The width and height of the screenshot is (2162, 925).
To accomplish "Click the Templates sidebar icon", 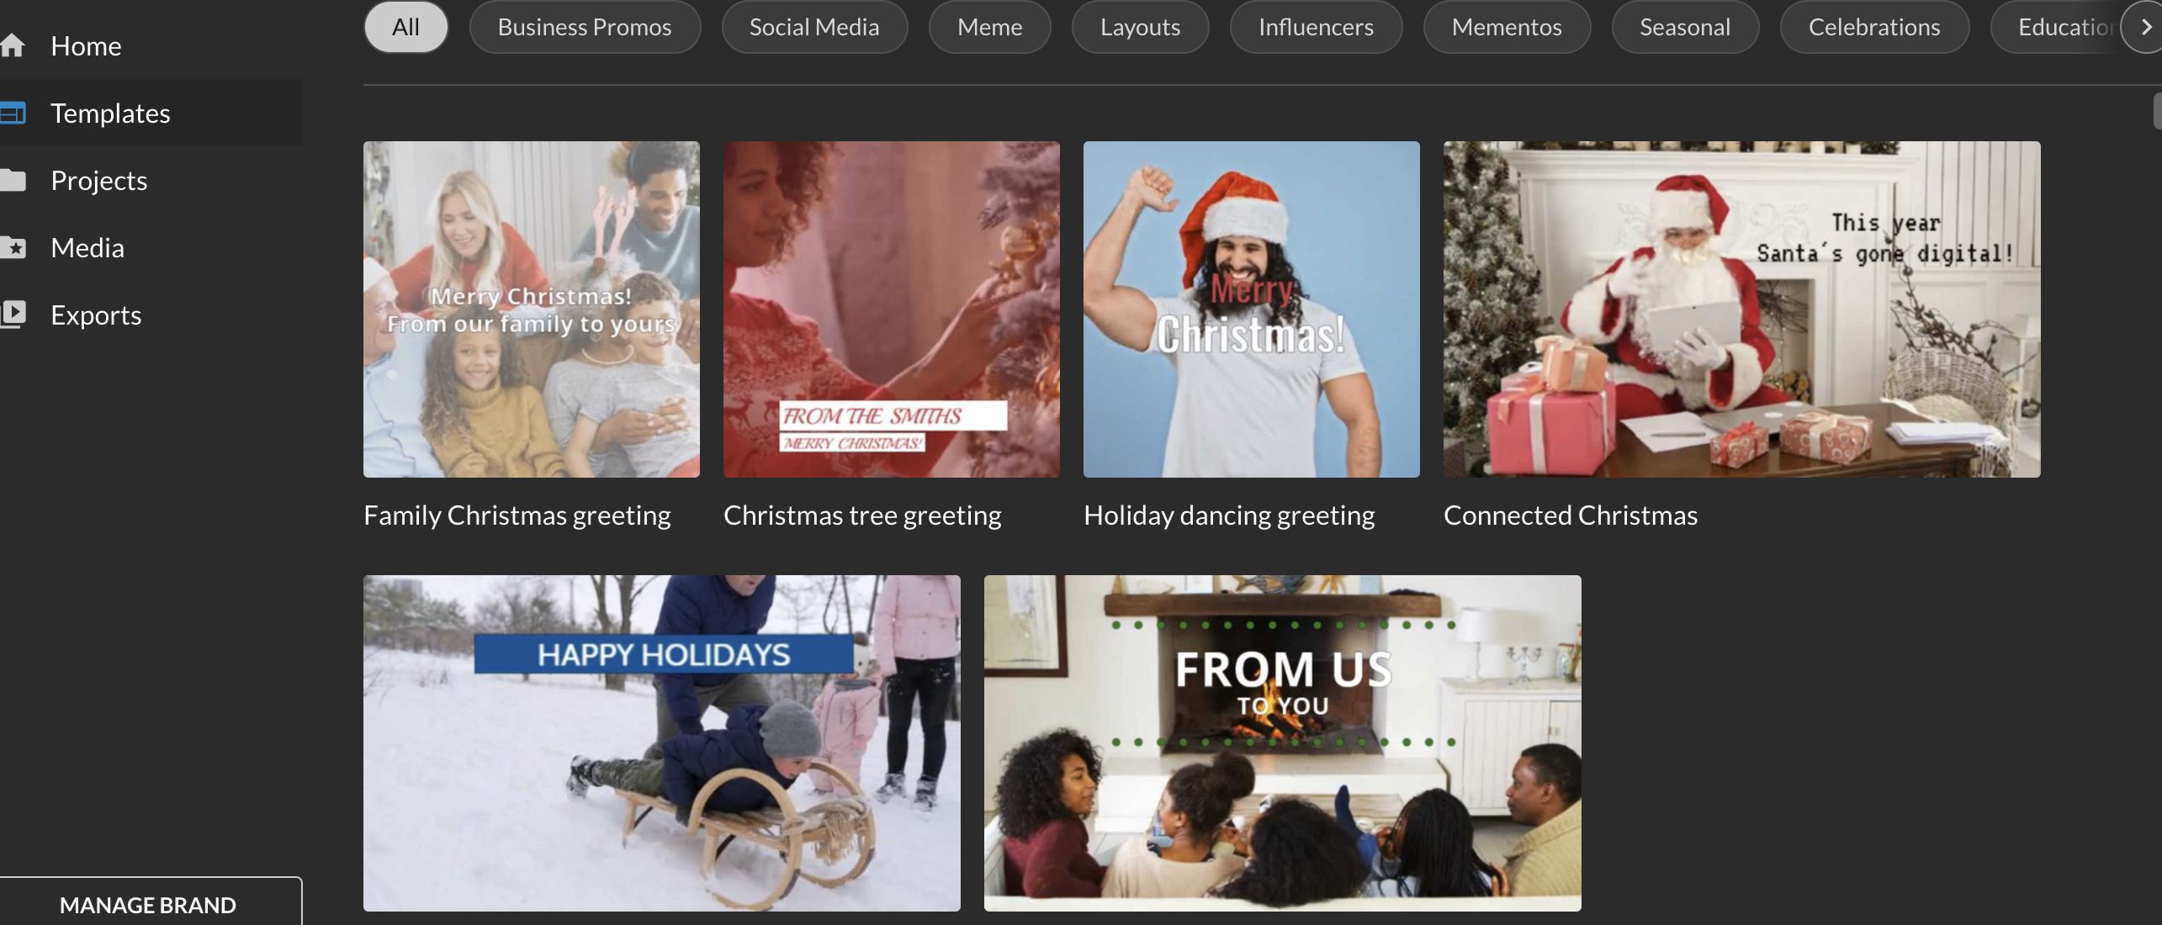I will (13, 113).
